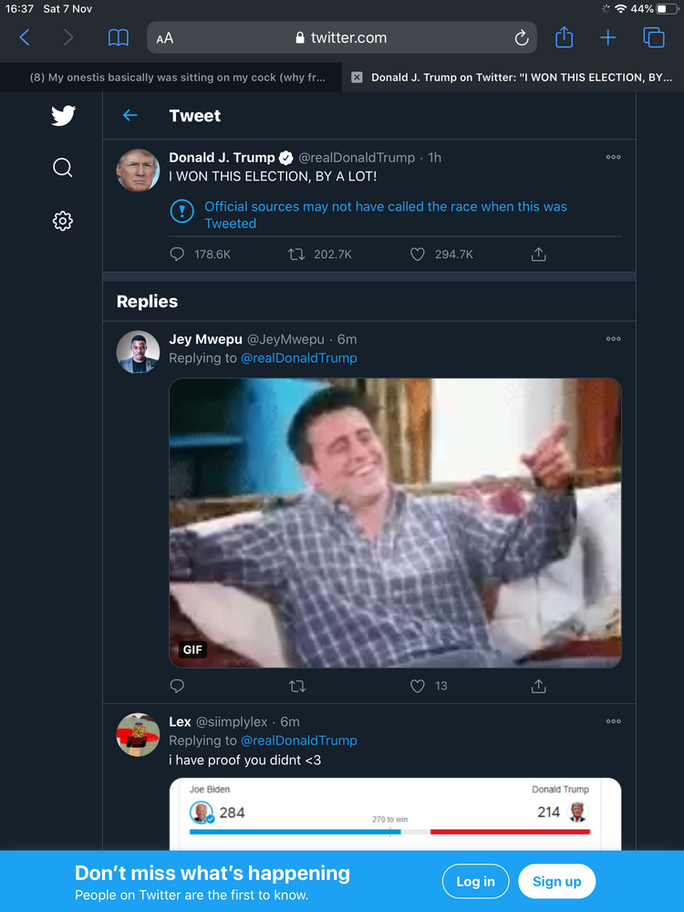The image size is (684, 912).
Task: Like the tweet with 294.7K likes
Action: pos(418,254)
